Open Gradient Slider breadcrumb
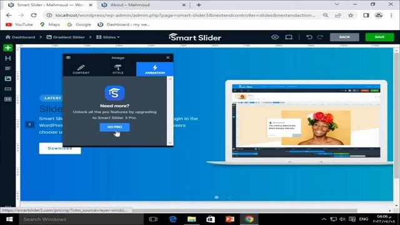Viewport: 400px width, 225px height. coord(66,37)
